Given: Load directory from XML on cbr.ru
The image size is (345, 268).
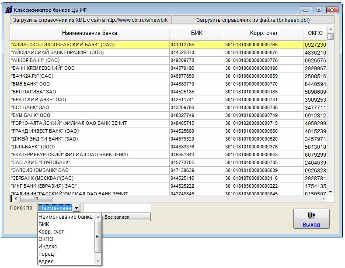Looking at the screenshot, I should [x=91, y=20].
